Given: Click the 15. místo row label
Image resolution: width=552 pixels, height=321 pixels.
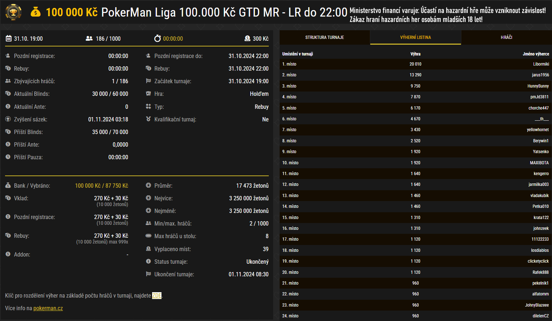Looking at the screenshot, I should tap(290, 218).
